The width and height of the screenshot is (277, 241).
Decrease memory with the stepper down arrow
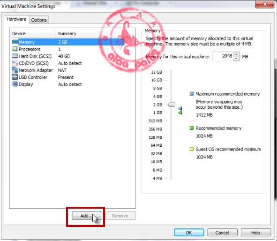[x=236, y=59]
